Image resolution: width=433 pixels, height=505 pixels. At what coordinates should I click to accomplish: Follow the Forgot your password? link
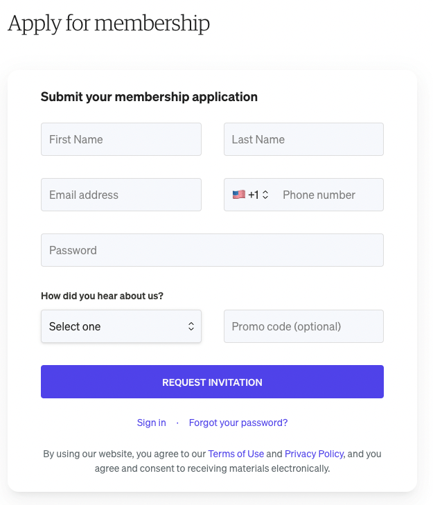click(x=238, y=423)
